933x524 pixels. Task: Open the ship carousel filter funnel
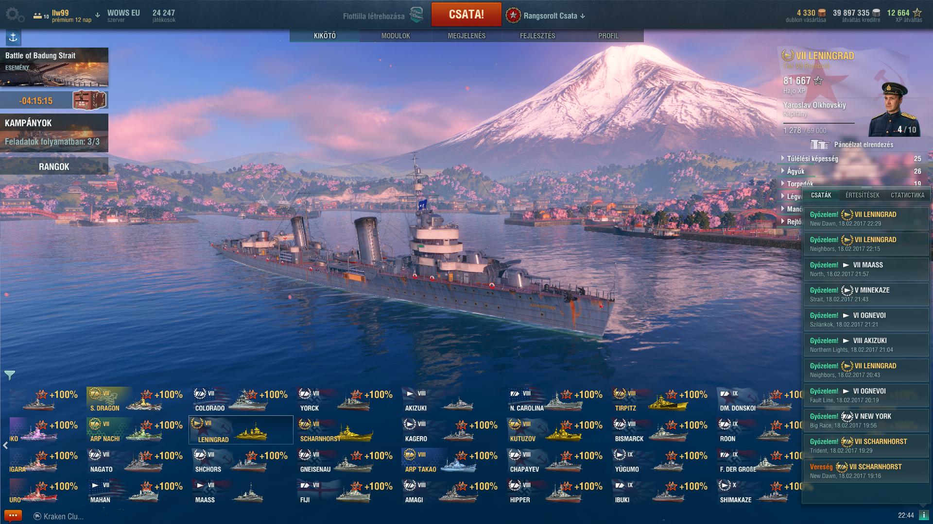pyautogui.click(x=10, y=375)
